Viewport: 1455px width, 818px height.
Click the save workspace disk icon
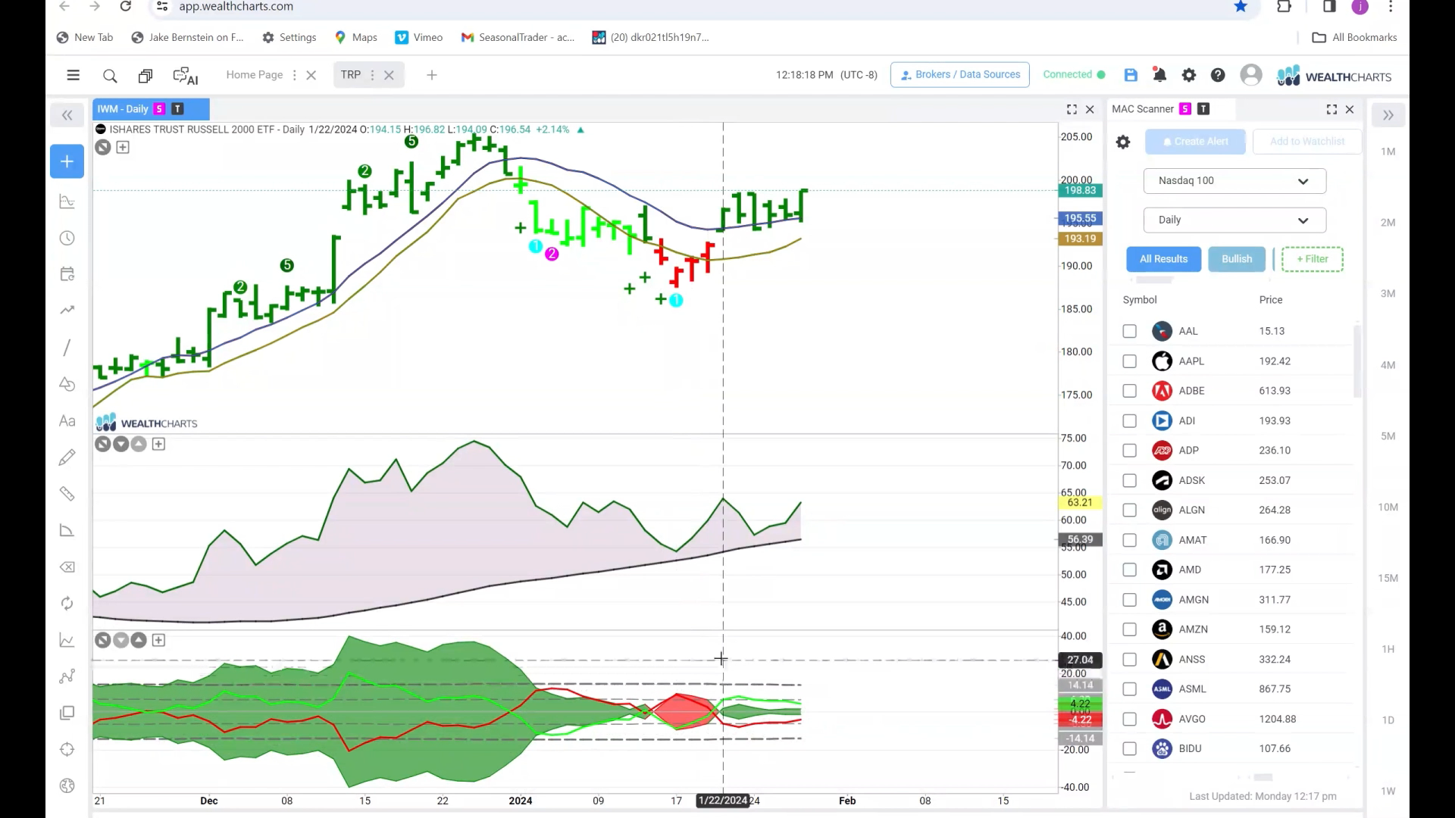(x=1131, y=75)
